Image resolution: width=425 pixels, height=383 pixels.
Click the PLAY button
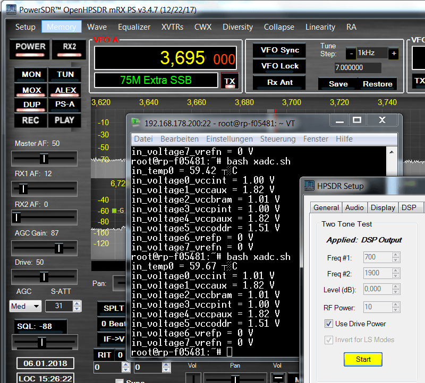[x=65, y=120]
